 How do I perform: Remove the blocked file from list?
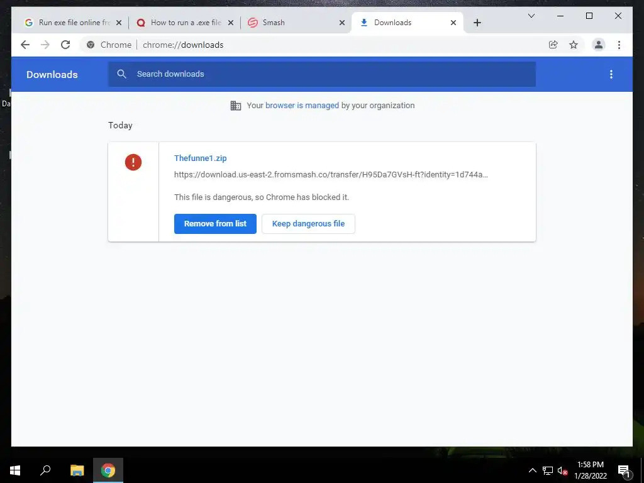pyautogui.click(x=215, y=224)
